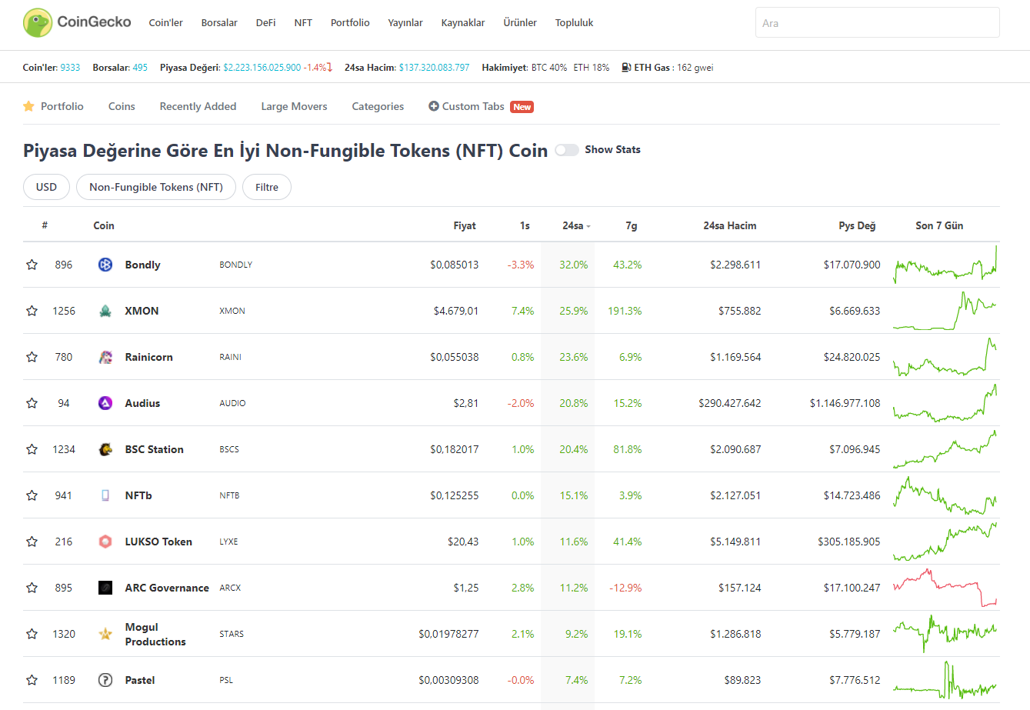Open the Borsalar top menu
The height and width of the screenshot is (710, 1030).
(x=219, y=23)
